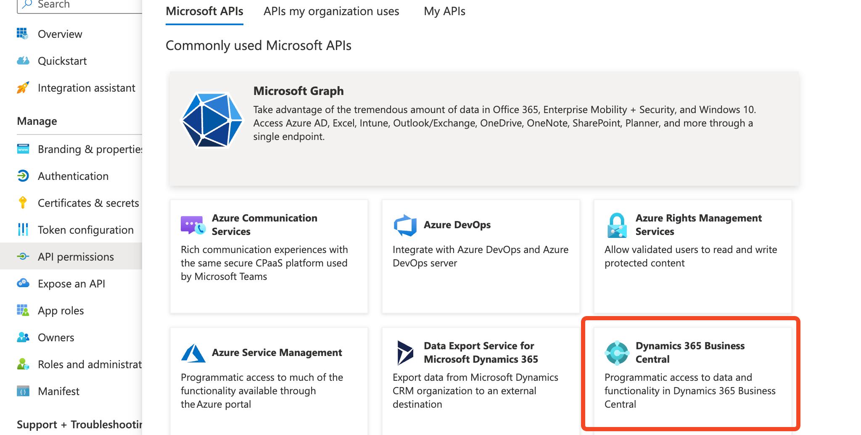Click 'Programmatic access to much of the' text

click(262, 391)
